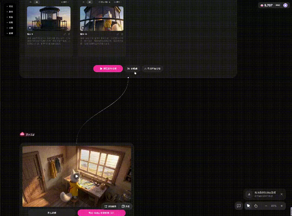Open the feedback comment icon

coord(239,206)
